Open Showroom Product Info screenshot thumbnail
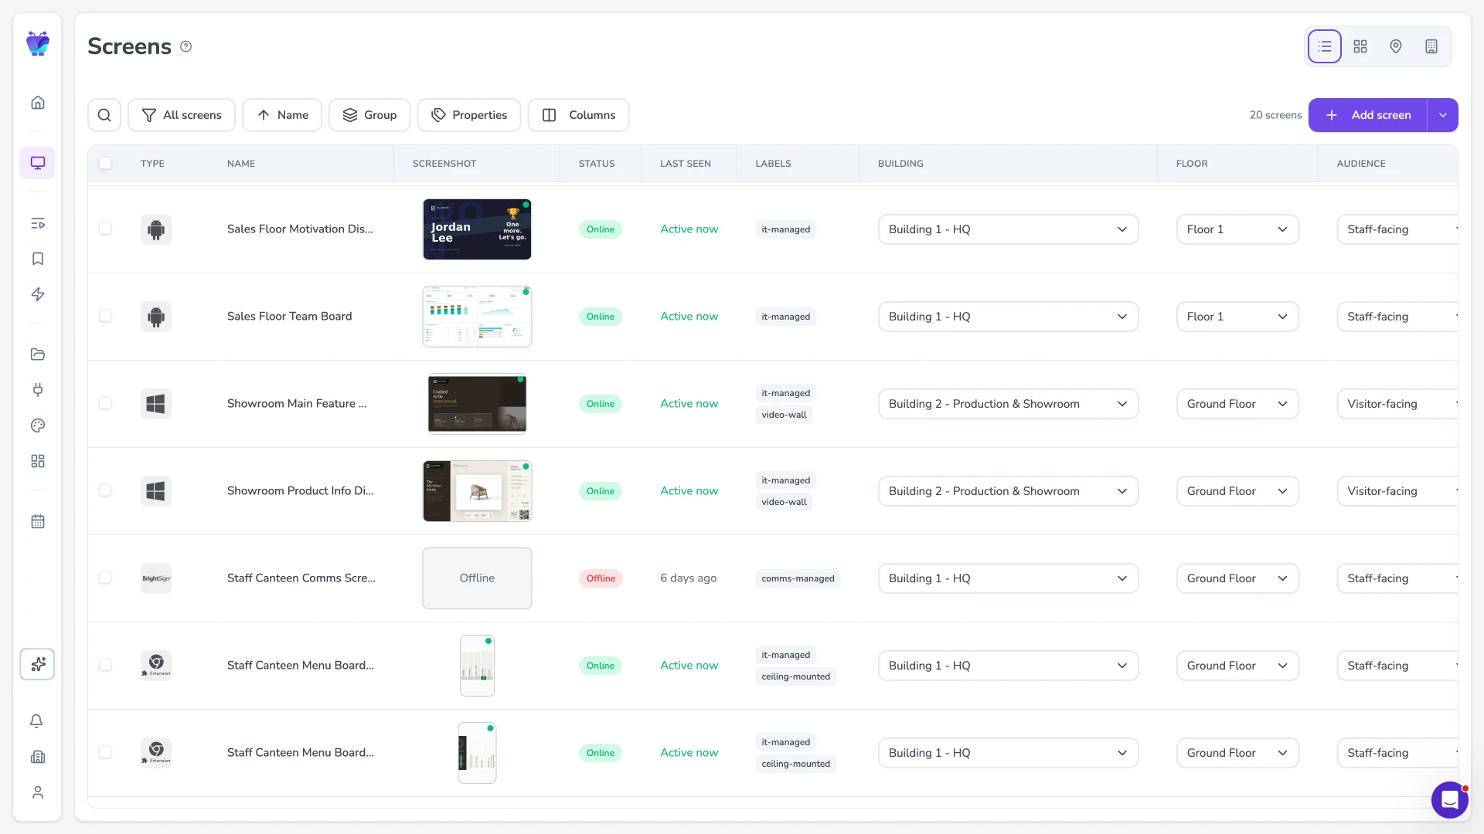 [x=477, y=491]
